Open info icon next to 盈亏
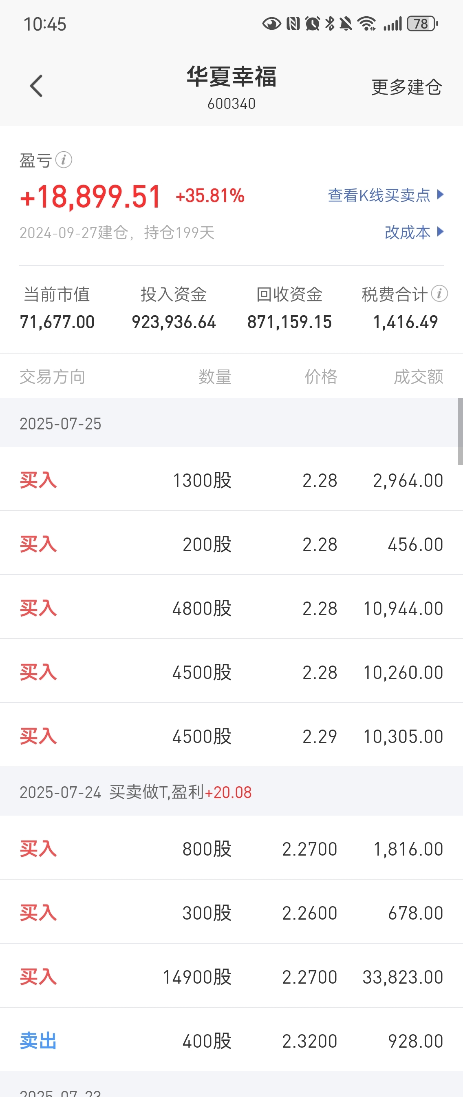Image resolution: width=463 pixels, height=1097 pixels. (x=64, y=160)
